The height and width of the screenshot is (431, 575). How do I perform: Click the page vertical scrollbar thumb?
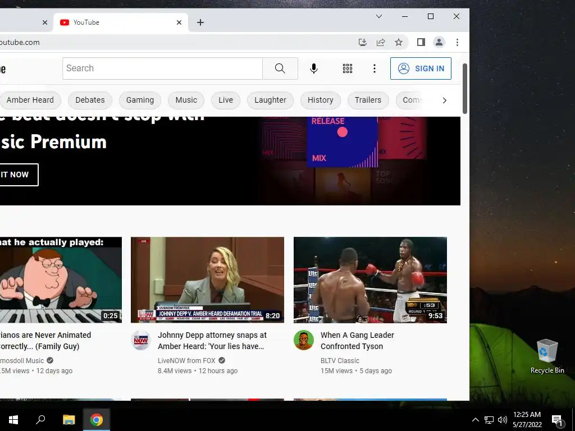tap(464, 89)
